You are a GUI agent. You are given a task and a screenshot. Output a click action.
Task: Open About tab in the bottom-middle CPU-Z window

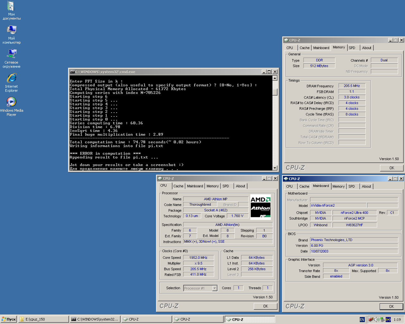tap(240, 186)
